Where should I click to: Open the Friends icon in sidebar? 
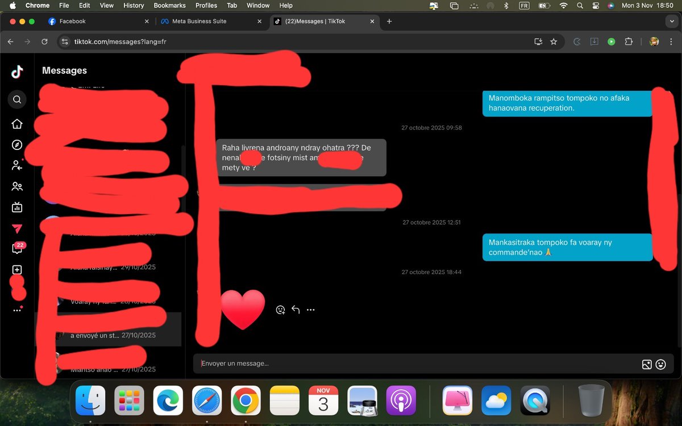click(17, 186)
